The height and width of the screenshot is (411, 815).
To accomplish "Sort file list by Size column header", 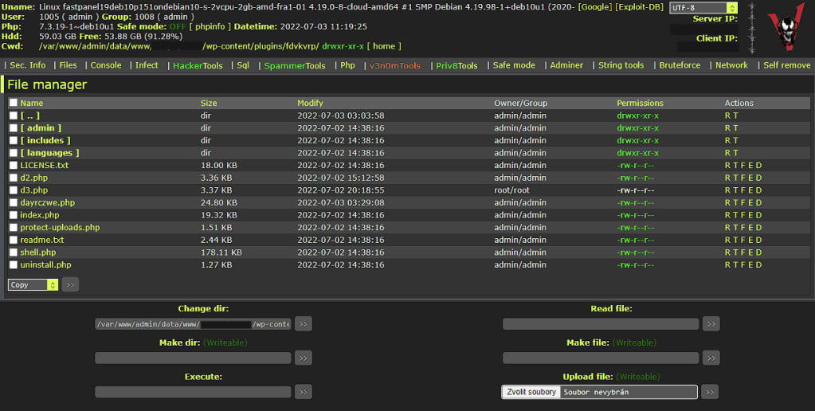I will pos(209,103).
